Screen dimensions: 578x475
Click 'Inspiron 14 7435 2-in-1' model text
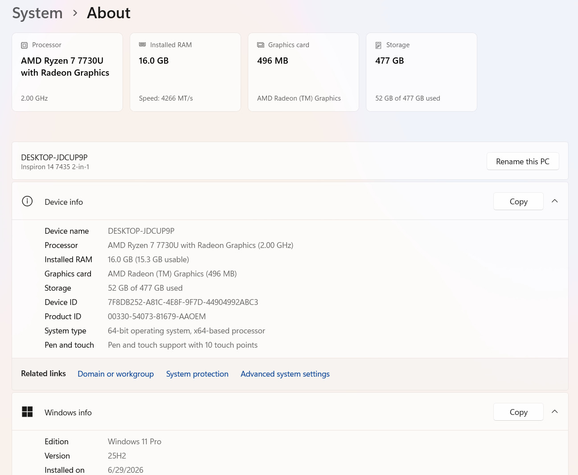(55, 167)
